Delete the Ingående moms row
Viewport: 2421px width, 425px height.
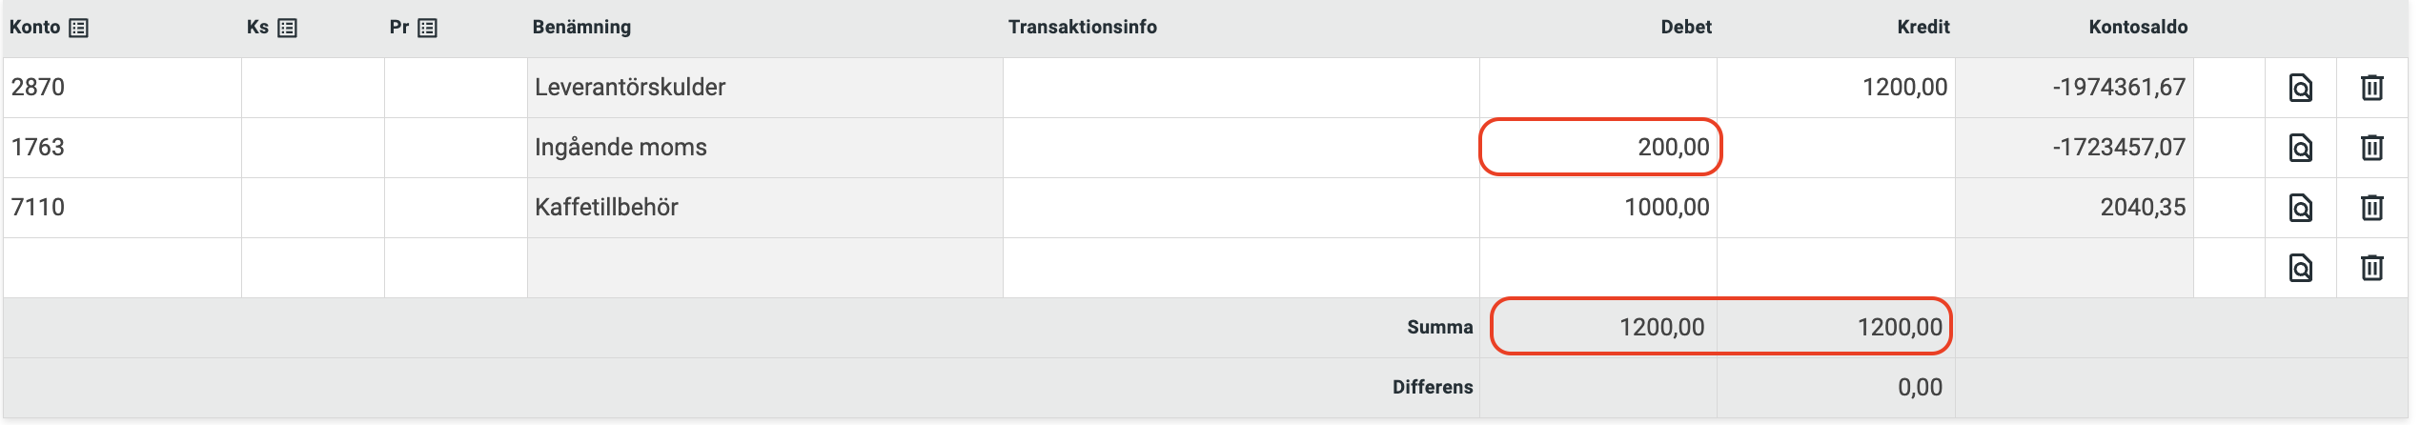[x=2372, y=148]
